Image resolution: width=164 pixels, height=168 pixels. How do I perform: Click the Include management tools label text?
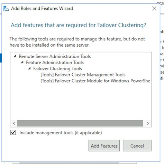pyautogui.click(x=61, y=133)
